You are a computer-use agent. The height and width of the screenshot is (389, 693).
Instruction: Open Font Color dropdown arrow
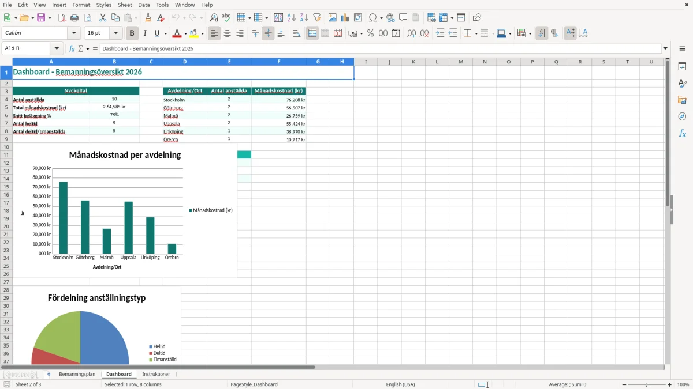tap(185, 33)
